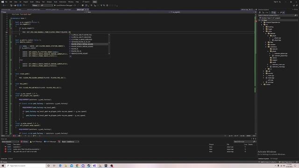The width and height of the screenshot is (299, 168).
Task: Expand the logger folder
Action: click(264, 29)
